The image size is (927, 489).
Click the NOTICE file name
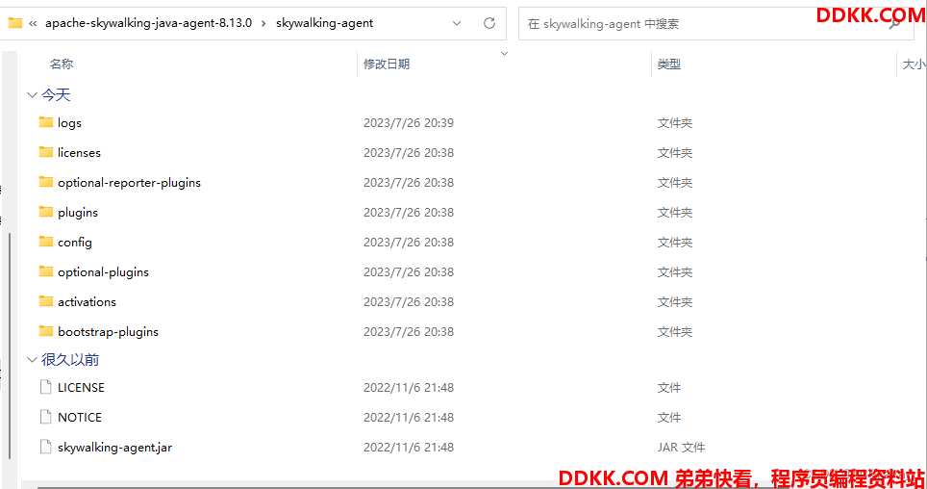[80, 418]
